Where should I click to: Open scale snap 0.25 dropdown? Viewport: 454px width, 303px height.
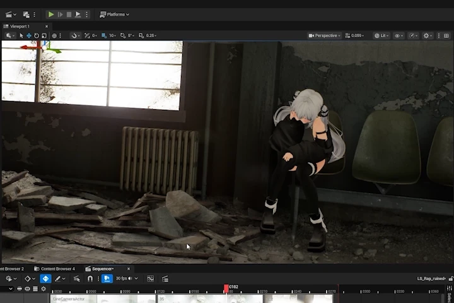click(x=151, y=35)
